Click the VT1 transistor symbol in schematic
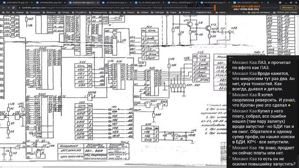The width and height of the screenshot is (299, 168). [x=190, y=24]
